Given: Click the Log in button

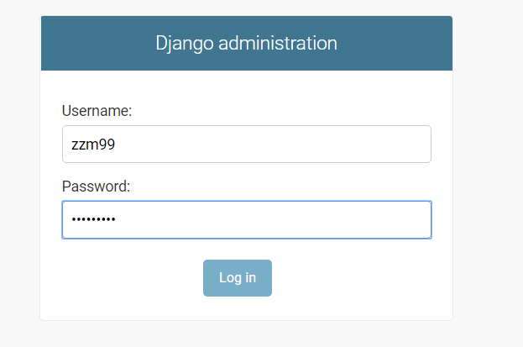Looking at the screenshot, I should point(238,278).
